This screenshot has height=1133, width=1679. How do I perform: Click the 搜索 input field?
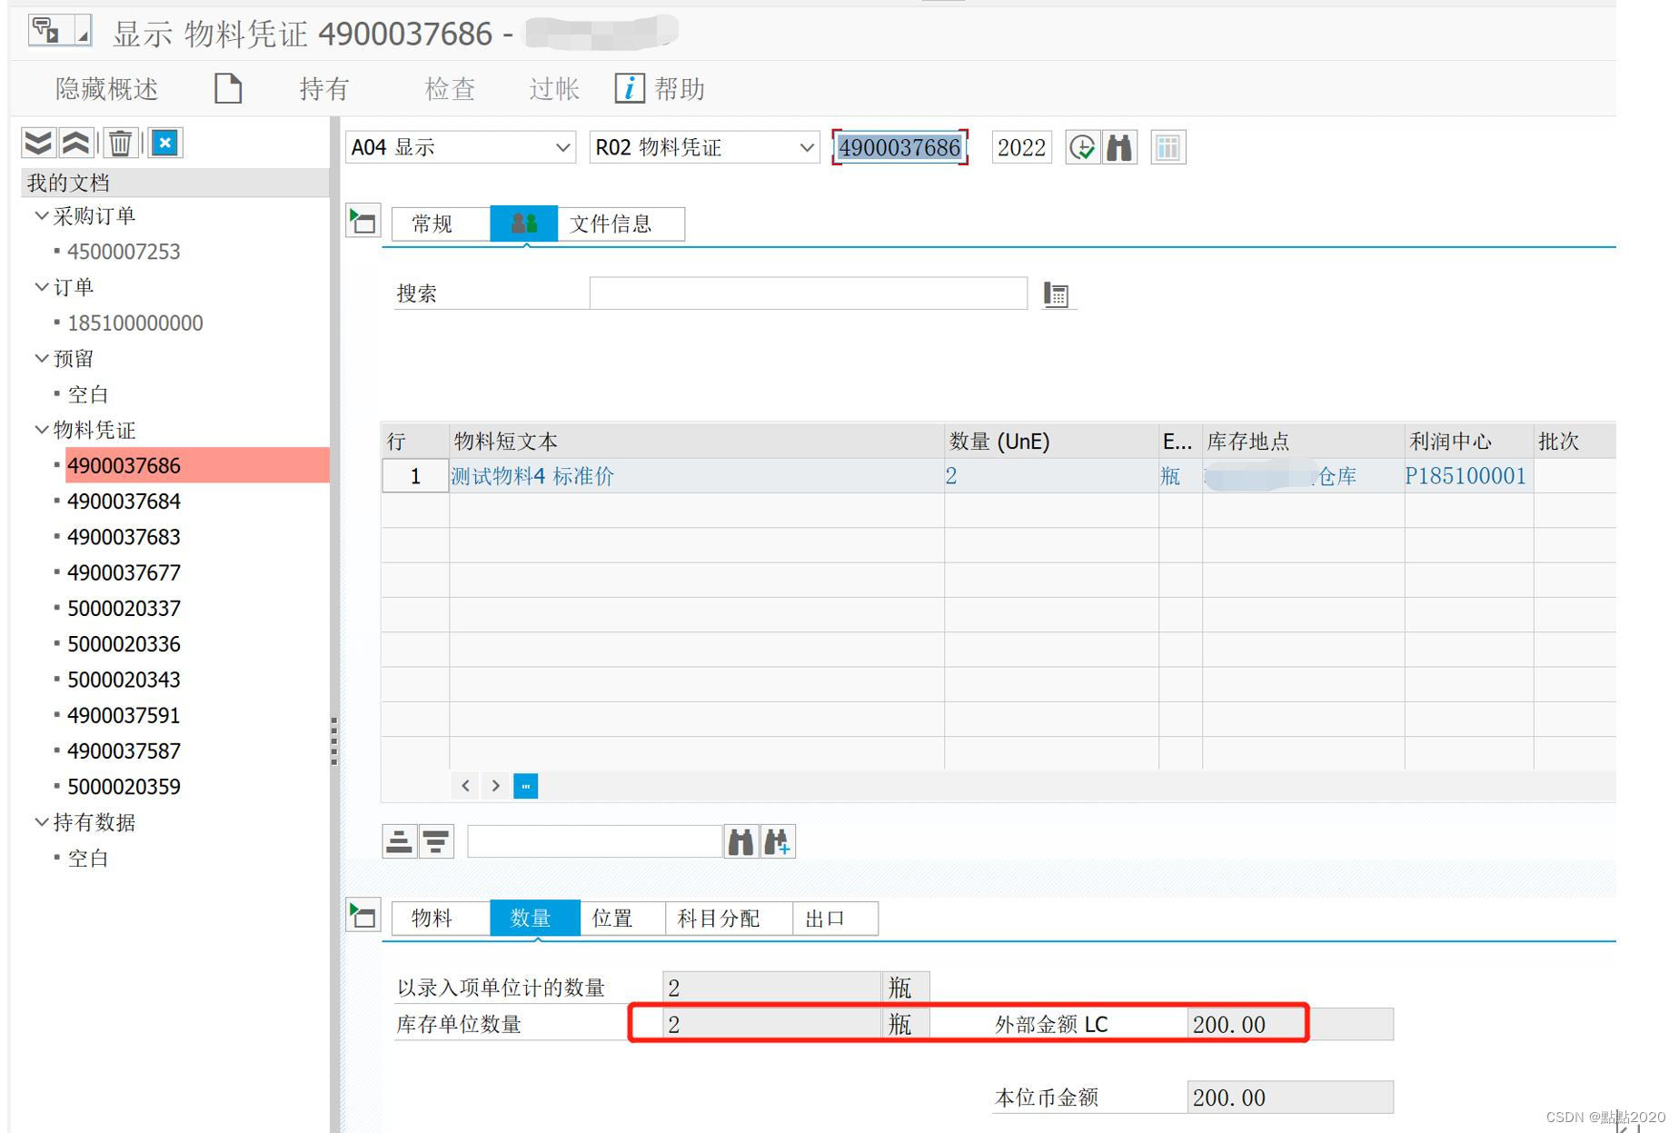pos(808,293)
